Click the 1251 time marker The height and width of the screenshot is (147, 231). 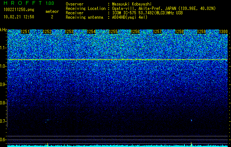25,32
